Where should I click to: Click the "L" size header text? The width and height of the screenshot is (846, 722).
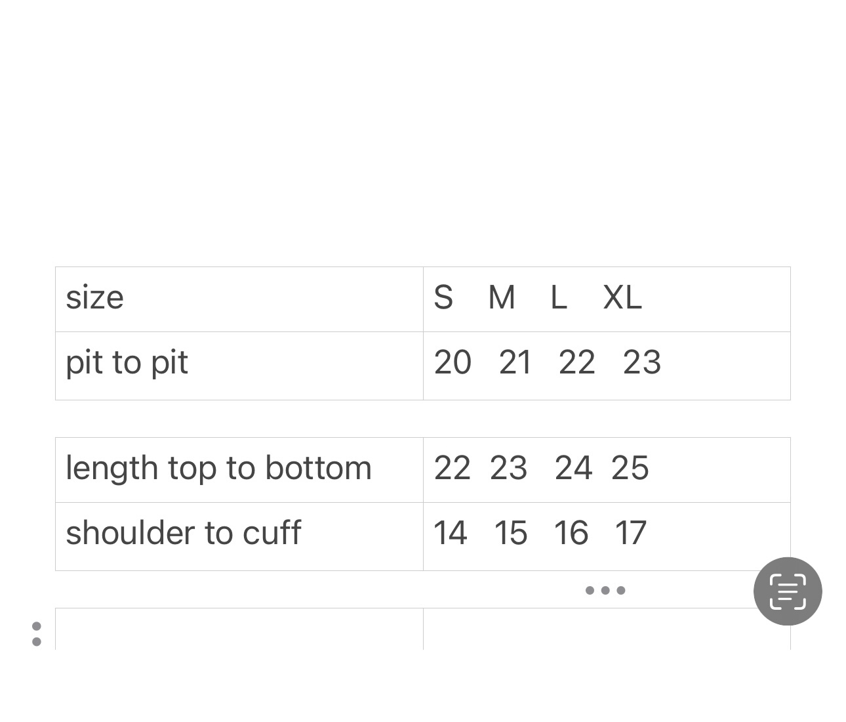pyautogui.click(x=558, y=298)
